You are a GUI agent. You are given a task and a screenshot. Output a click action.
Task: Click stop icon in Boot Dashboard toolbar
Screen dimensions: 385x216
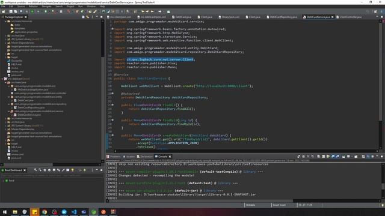pos(45,170)
